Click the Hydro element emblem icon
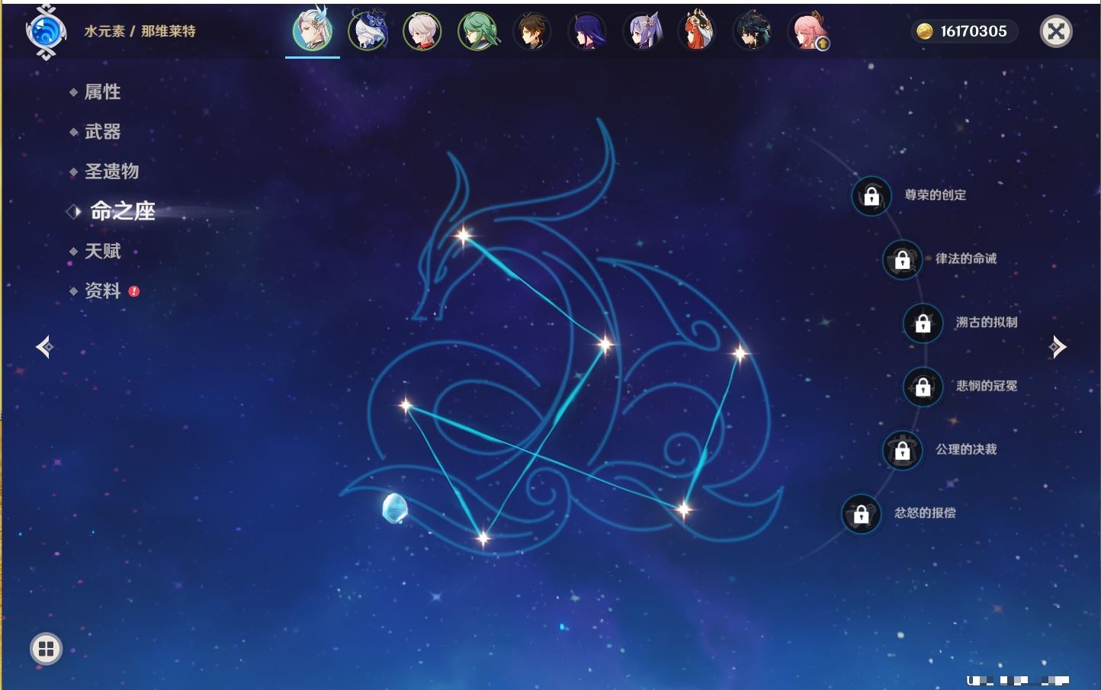This screenshot has width=1101, height=690. (x=46, y=32)
